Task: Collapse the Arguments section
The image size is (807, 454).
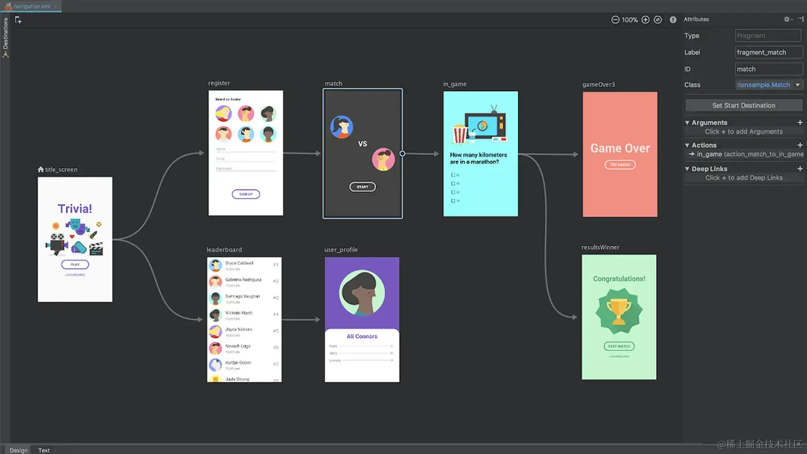Action: click(x=687, y=123)
